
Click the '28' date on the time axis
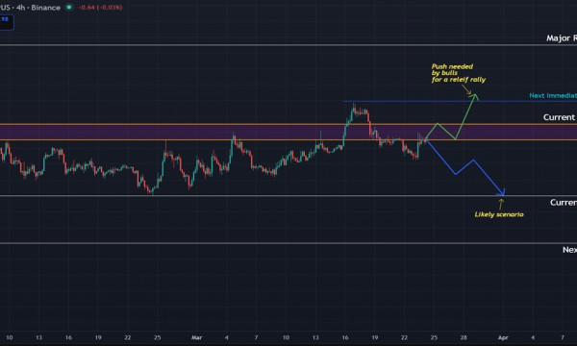point(464,337)
